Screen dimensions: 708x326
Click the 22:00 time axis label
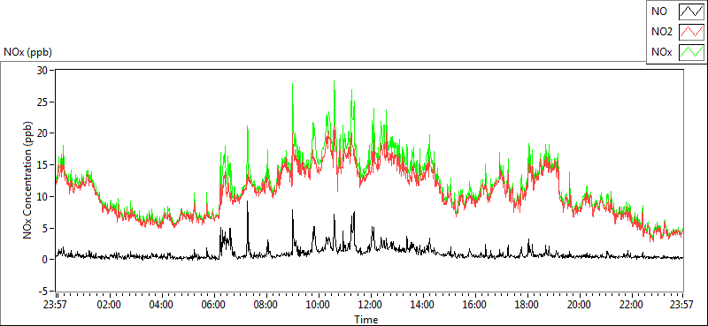click(x=631, y=304)
